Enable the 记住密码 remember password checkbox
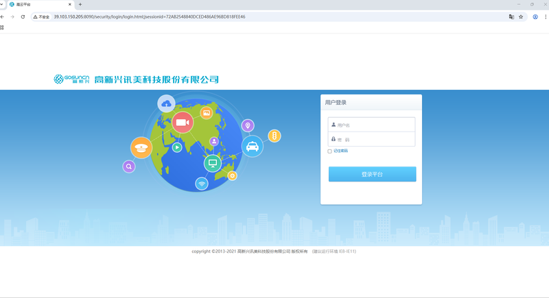The image size is (549, 298). click(329, 151)
